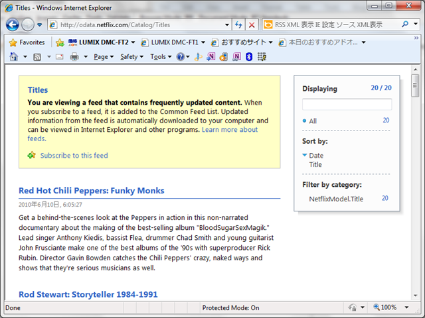Click the Home icon in the command bar
The height and width of the screenshot is (318, 425).
pyautogui.click(x=14, y=57)
